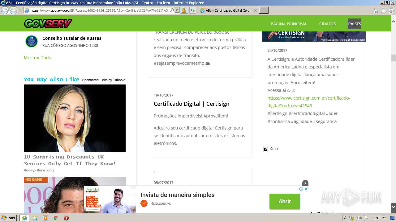Open Certificado Digital | Certisign post title

click(x=192, y=104)
